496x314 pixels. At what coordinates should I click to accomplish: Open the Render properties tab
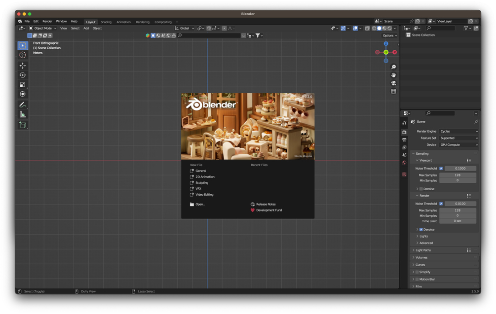(x=404, y=133)
